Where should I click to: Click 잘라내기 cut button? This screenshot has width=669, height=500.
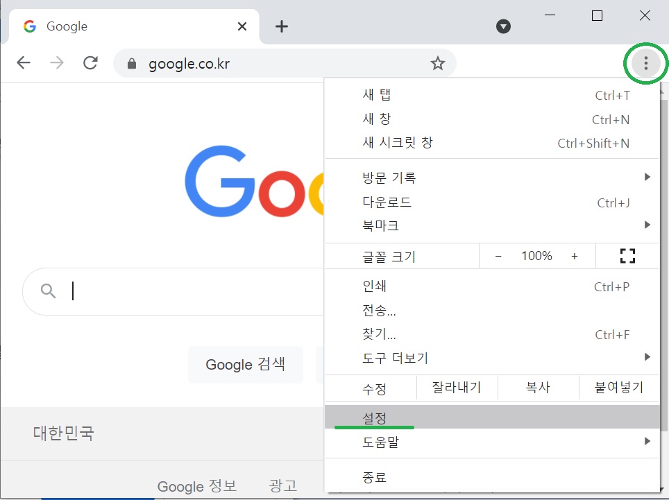pyautogui.click(x=457, y=388)
